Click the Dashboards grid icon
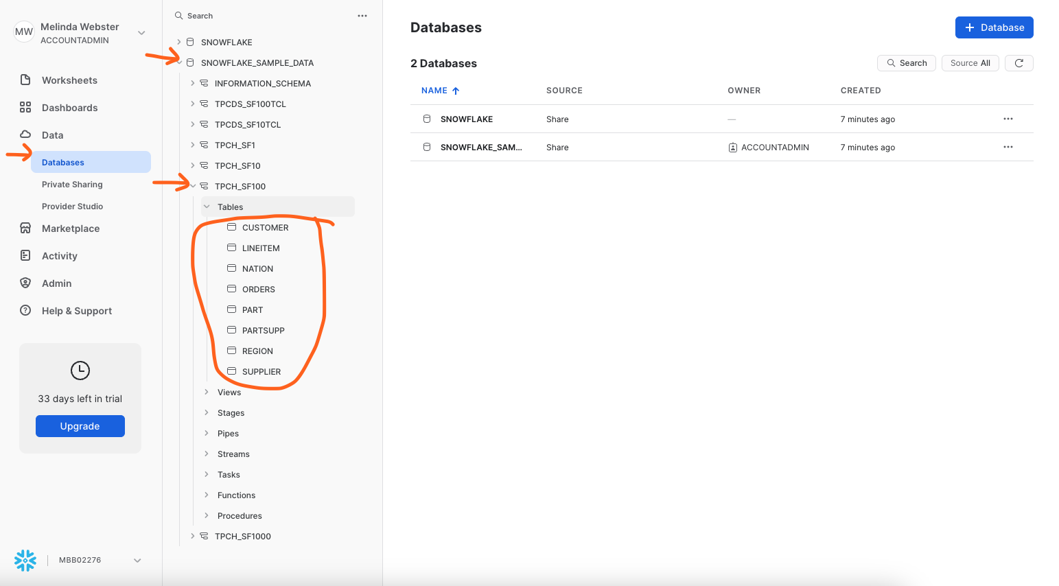 [x=25, y=107]
